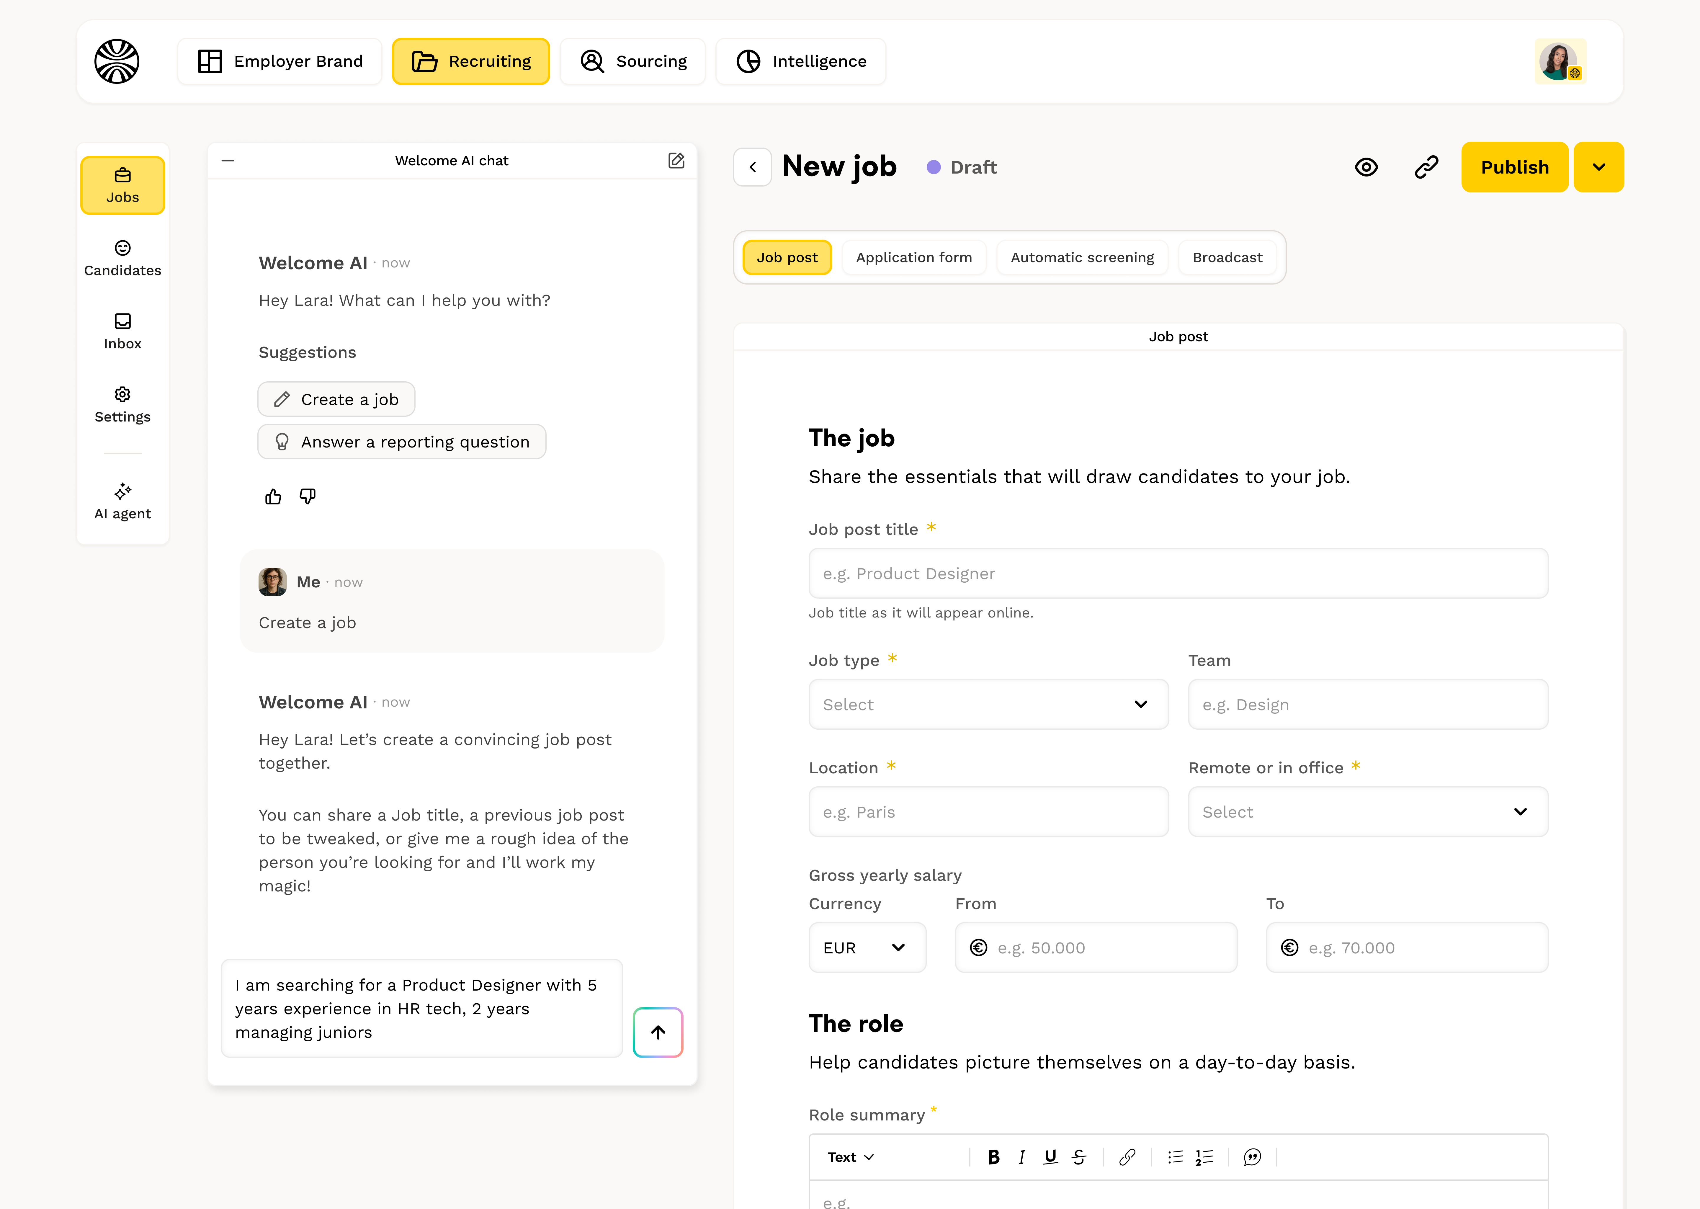Click the Publish button
Image resolution: width=1700 pixels, height=1209 pixels.
point(1514,167)
